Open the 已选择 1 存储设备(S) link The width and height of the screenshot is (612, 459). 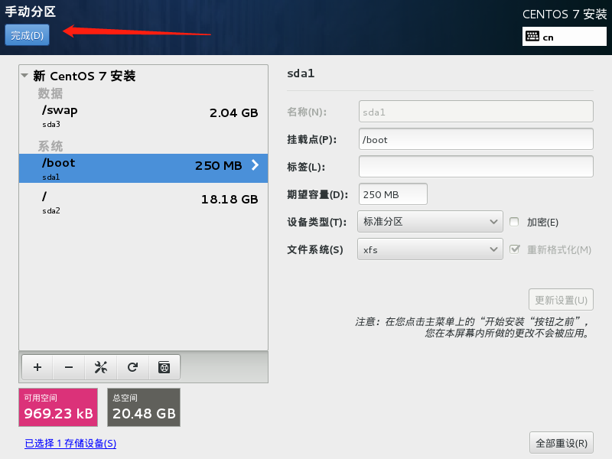point(70,444)
